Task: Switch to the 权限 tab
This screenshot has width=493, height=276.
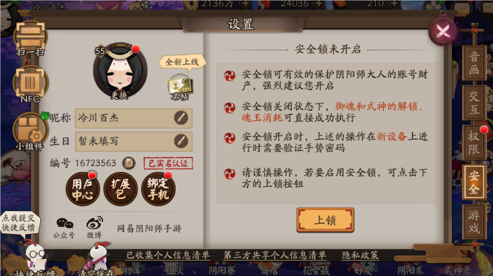Action: (474, 142)
